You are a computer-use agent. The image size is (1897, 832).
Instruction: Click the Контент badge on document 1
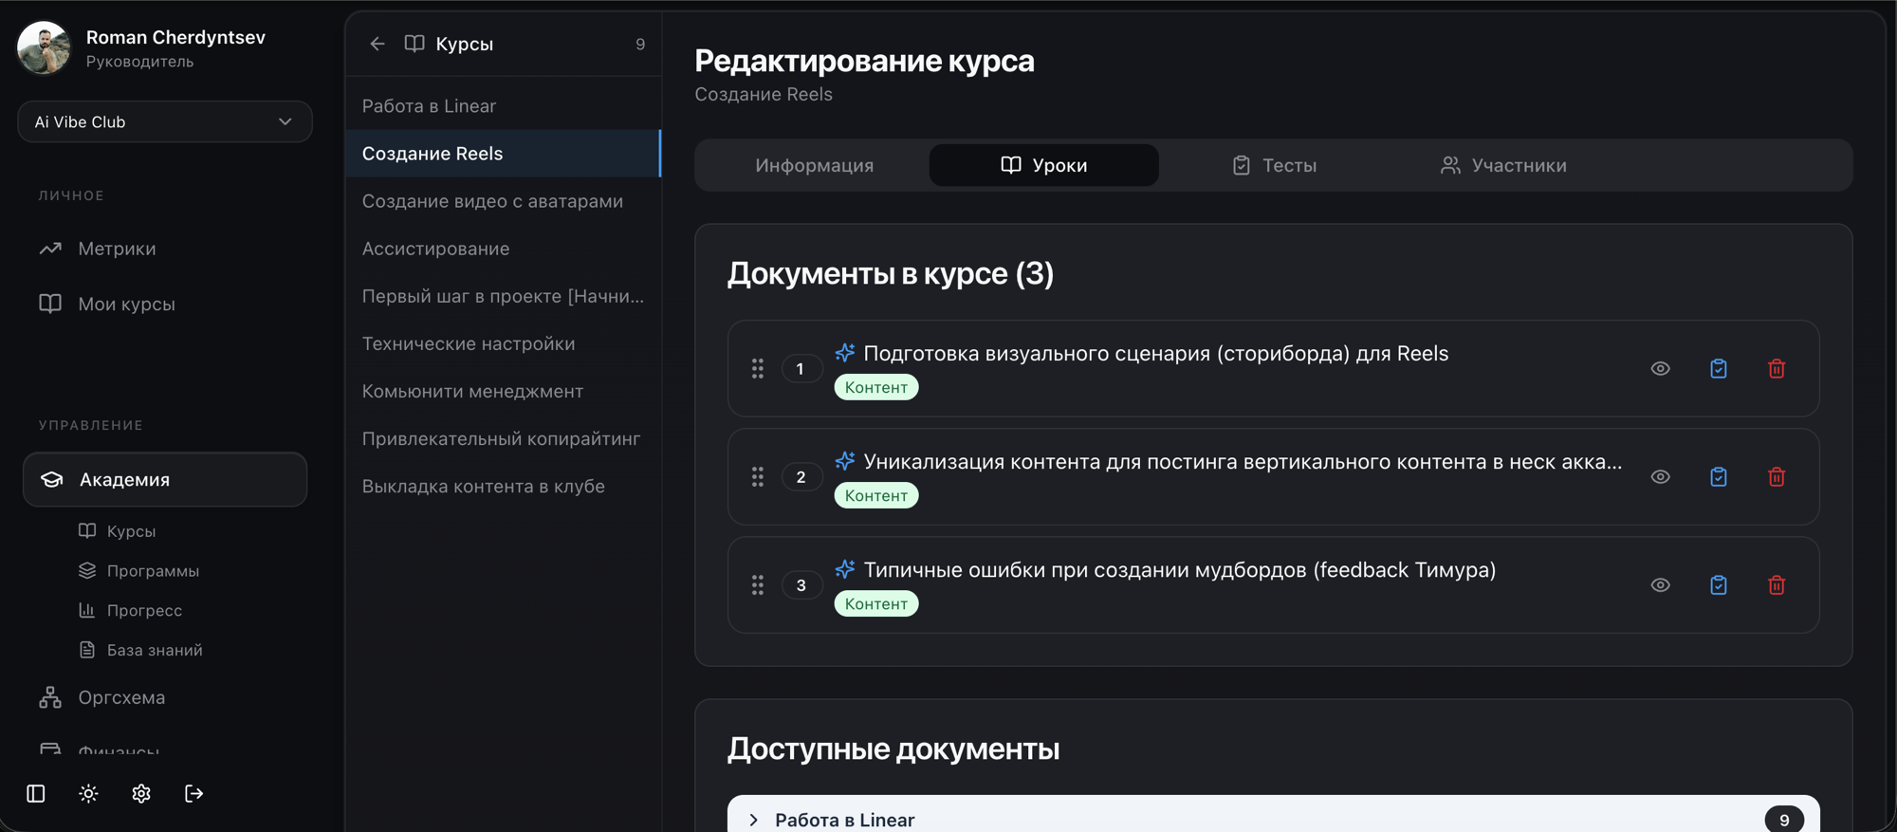876,387
